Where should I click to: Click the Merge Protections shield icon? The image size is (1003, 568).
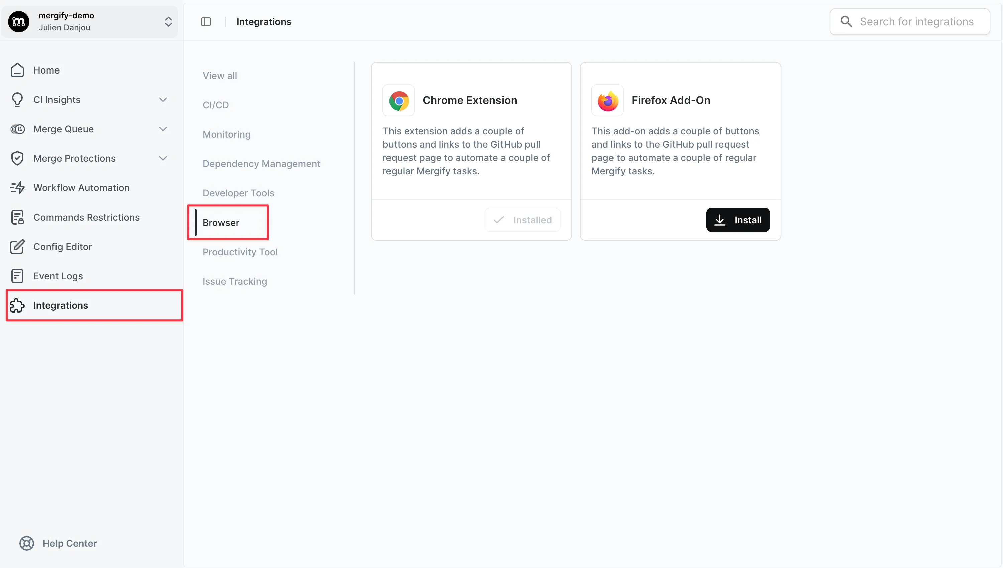coord(17,158)
